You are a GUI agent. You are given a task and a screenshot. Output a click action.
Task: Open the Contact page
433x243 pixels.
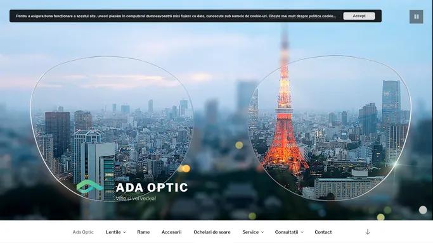tap(323, 232)
